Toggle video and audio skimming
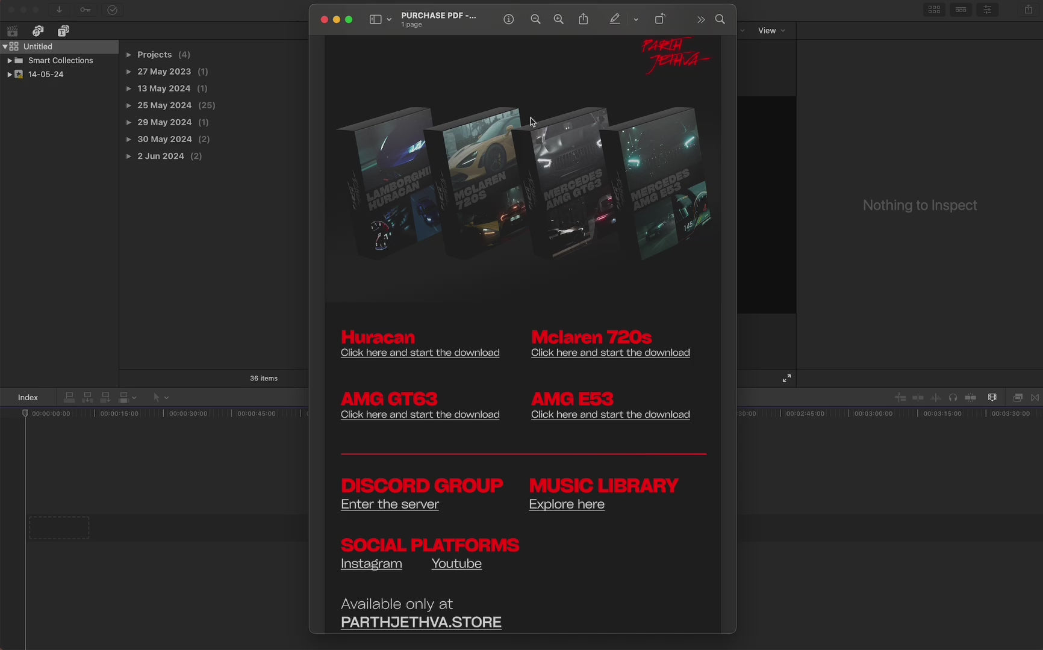Image resolution: width=1043 pixels, height=650 pixels. click(x=918, y=397)
